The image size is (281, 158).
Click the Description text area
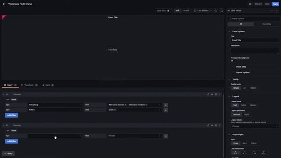(255, 50)
